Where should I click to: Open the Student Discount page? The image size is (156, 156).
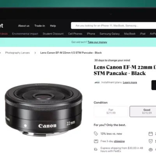point(53,34)
